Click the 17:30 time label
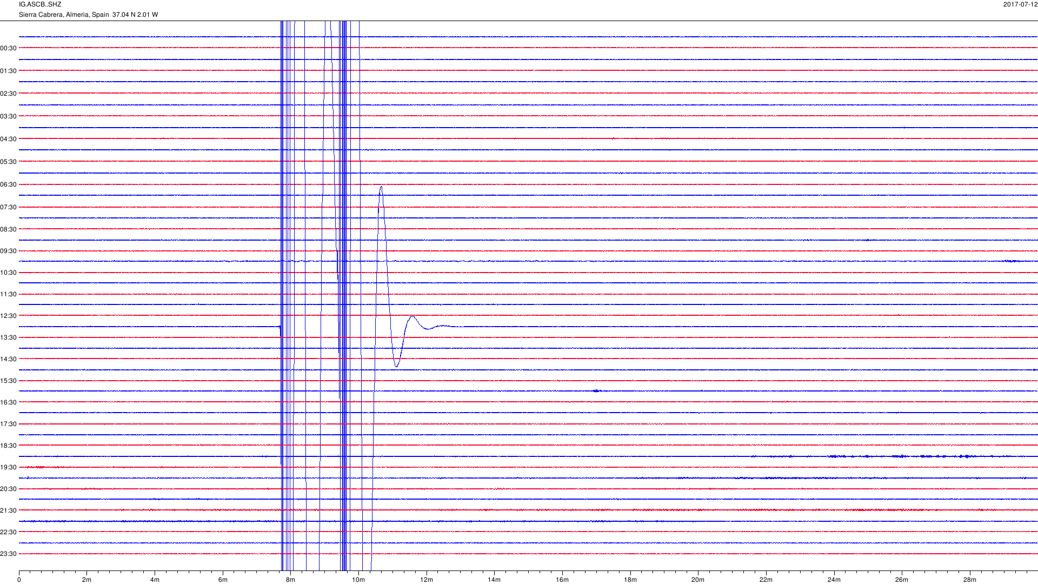 click(x=8, y=424)
